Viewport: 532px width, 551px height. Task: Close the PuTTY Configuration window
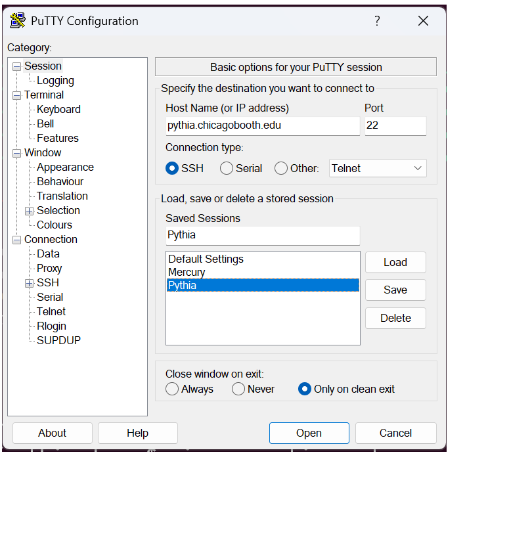(x=423, y=21)
